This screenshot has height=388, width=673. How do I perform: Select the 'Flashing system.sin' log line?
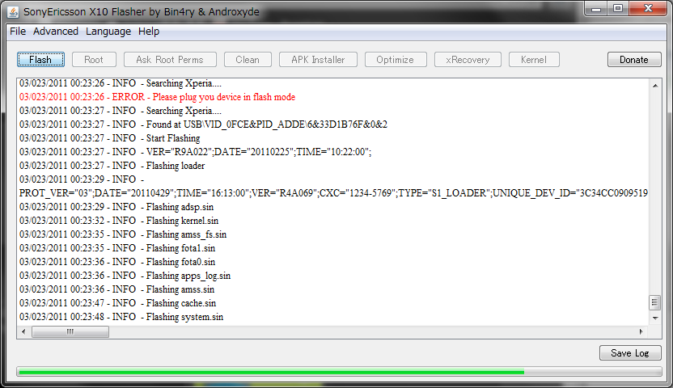(121, 316)
